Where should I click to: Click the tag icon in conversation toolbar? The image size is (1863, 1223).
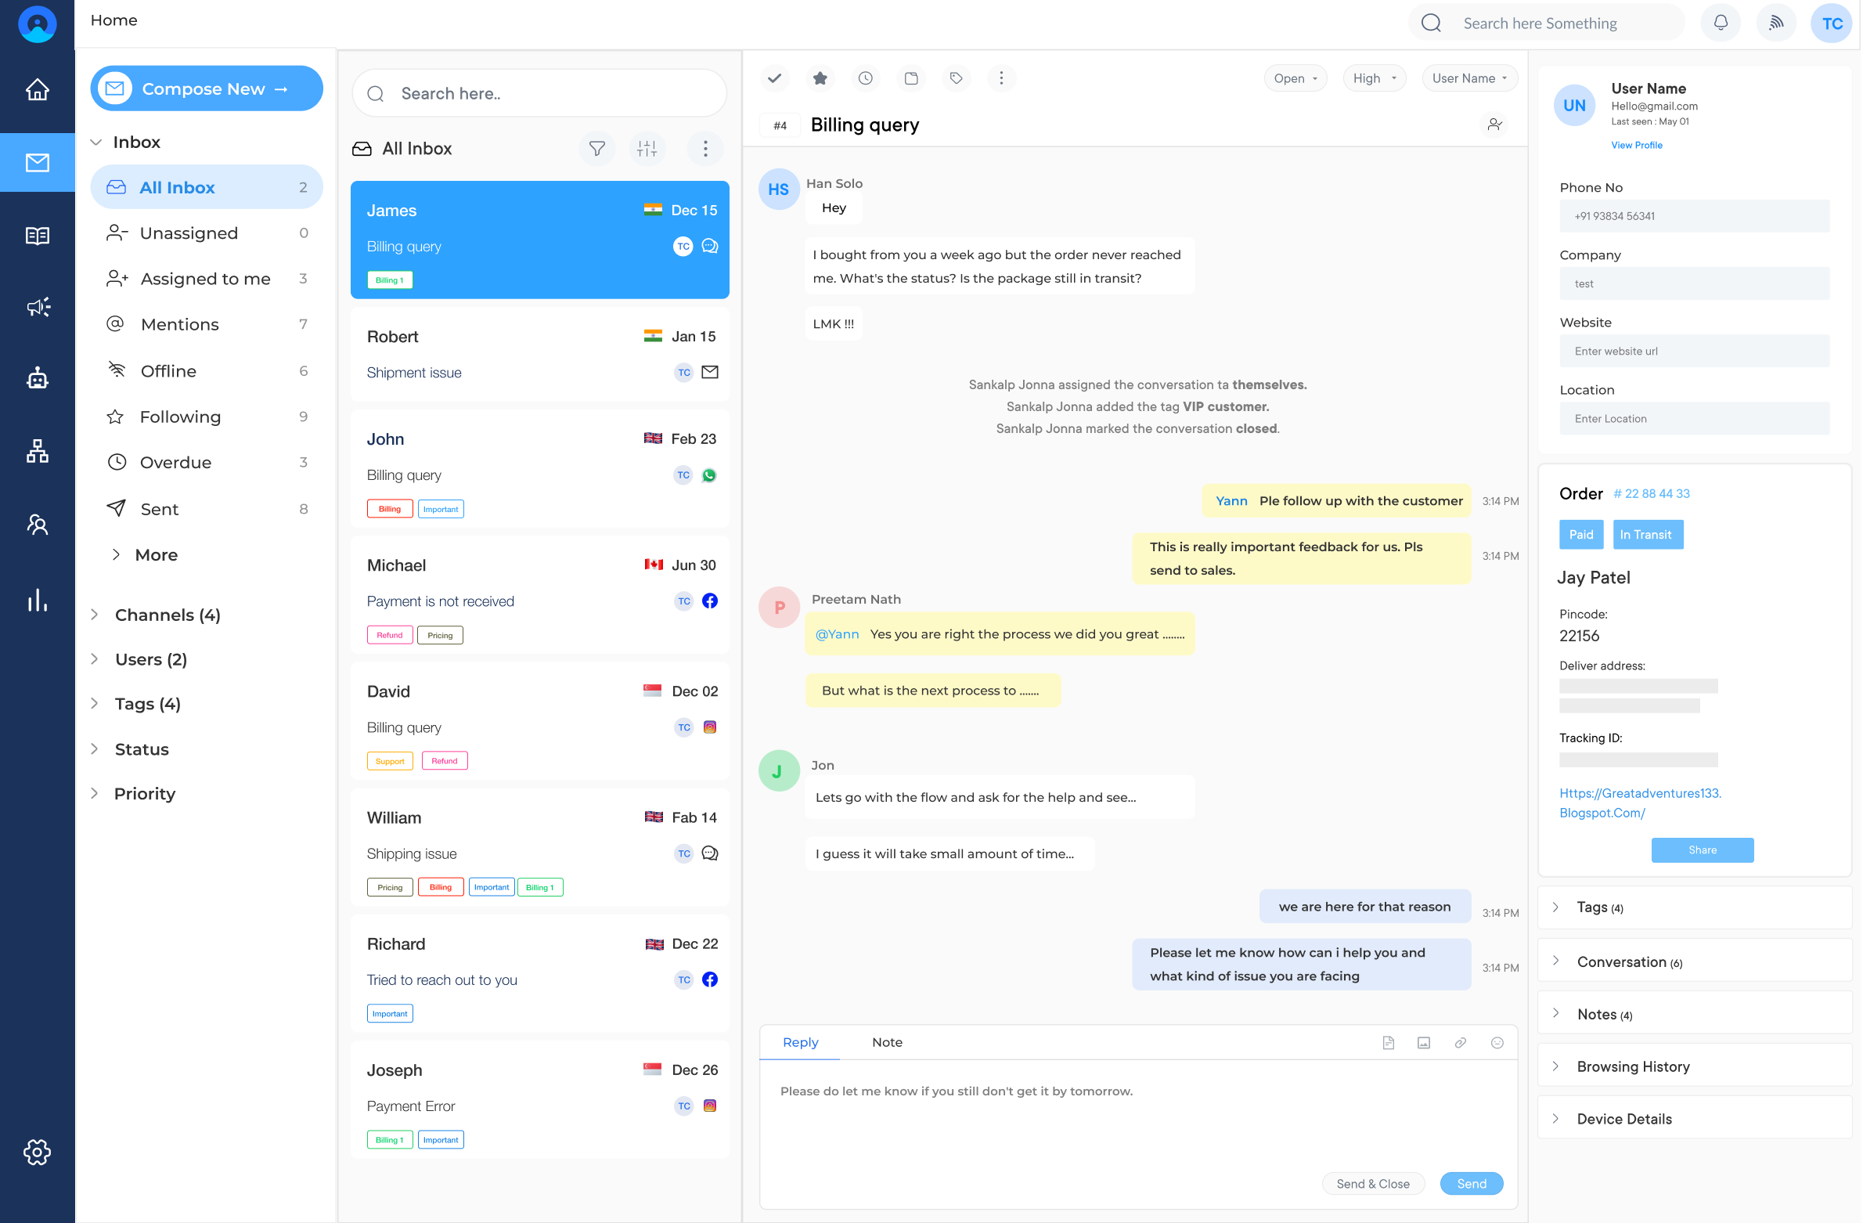[957, 78]
